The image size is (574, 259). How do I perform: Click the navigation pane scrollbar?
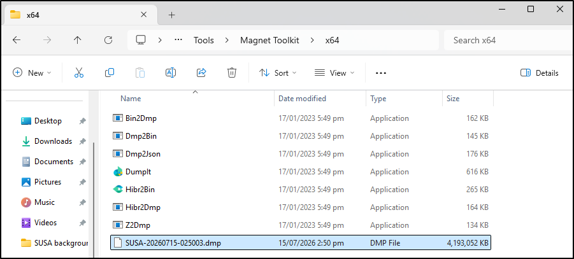[94, 199]
